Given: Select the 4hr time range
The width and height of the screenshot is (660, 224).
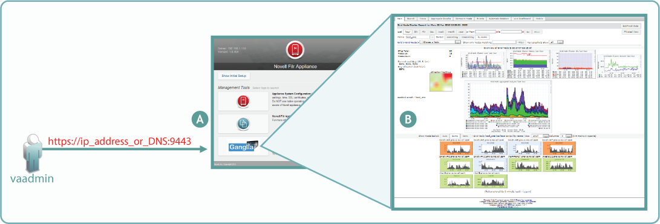Looking at the screenshot, I should 423,31.
